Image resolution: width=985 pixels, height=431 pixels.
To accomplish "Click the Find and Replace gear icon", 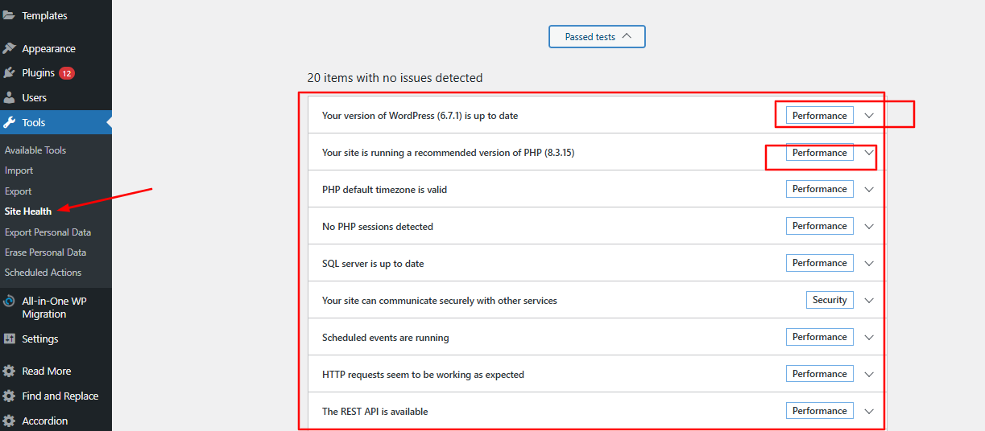I will point(9,396).
